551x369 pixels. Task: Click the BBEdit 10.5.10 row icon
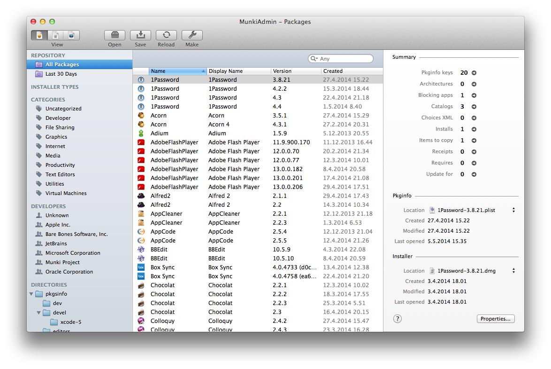pos(141,259)
